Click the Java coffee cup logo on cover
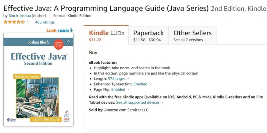The width and height of the screenshot is (267, 133). point(66,116)
